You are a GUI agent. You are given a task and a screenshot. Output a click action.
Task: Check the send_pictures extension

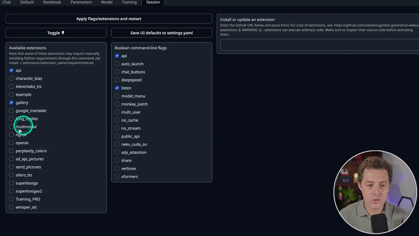[x=11, y=167]
